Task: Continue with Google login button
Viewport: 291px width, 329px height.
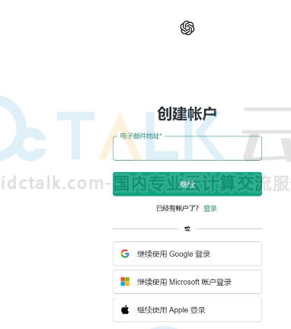Action: 187,254
